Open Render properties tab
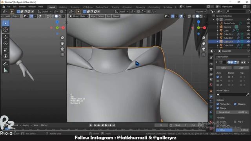Viewport: 251px width, 141px height. coord(211,64)
